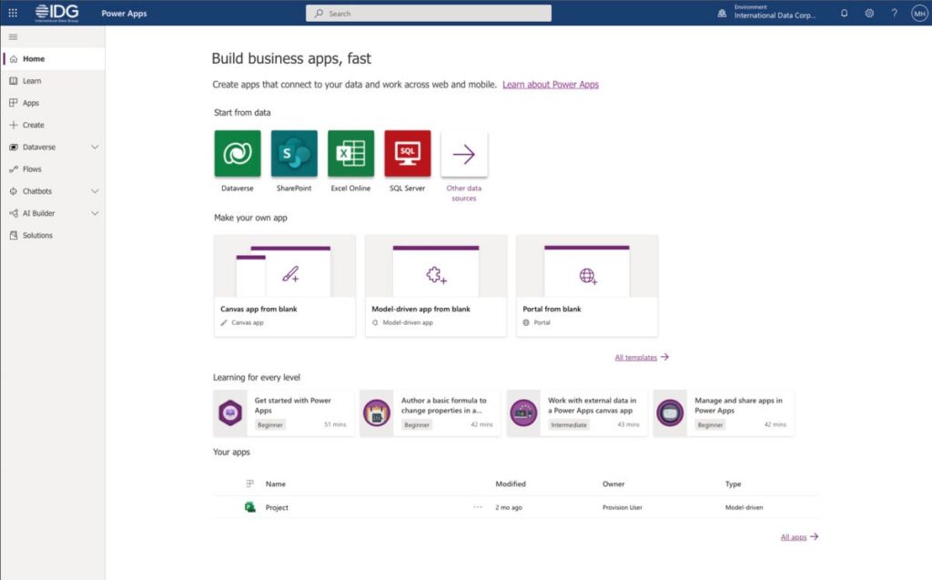Click the environment icon in header

coord(722,13)
